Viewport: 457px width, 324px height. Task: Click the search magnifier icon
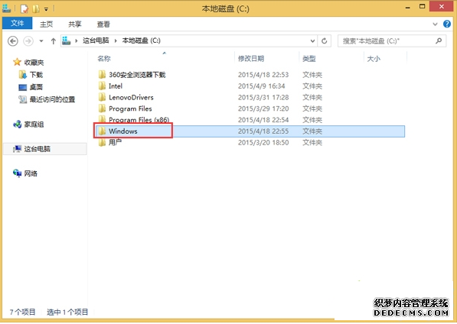pyautogui.click(x=439, y=41)
